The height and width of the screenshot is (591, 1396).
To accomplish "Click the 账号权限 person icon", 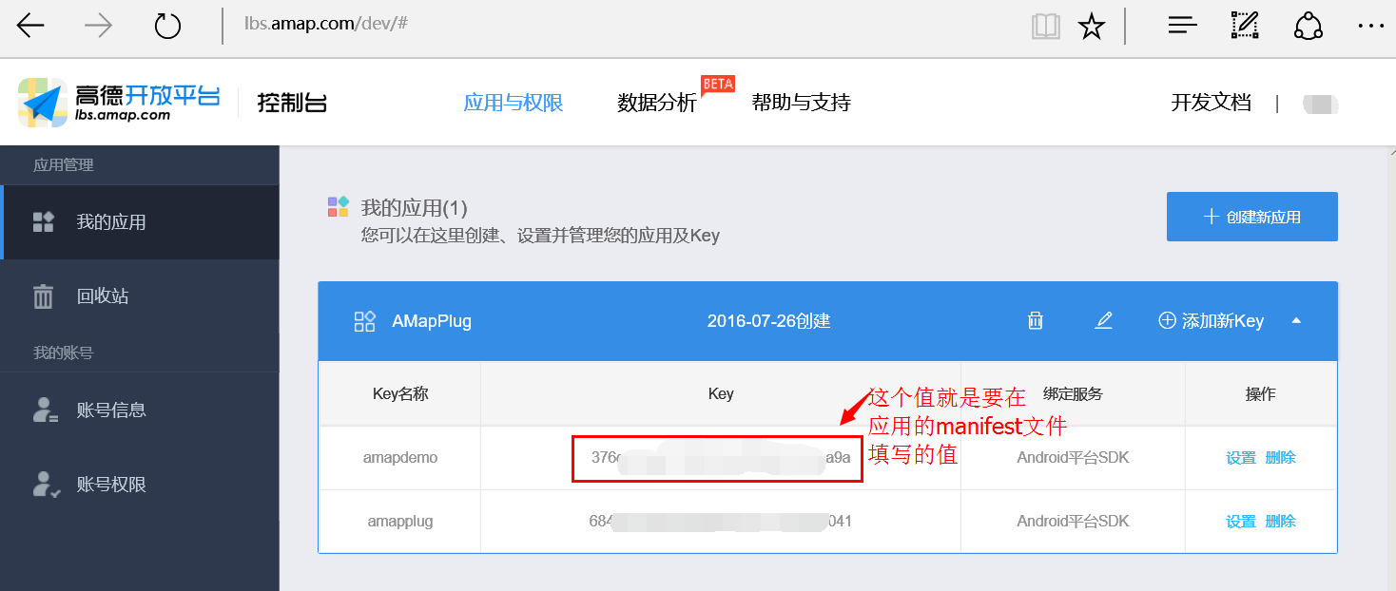I will [46, 485].
